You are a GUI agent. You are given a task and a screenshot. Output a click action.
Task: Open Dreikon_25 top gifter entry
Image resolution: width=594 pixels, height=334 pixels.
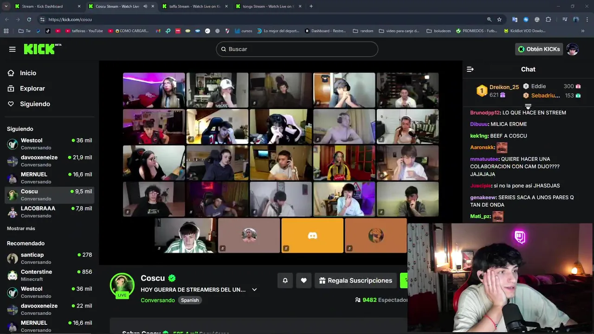498,90
